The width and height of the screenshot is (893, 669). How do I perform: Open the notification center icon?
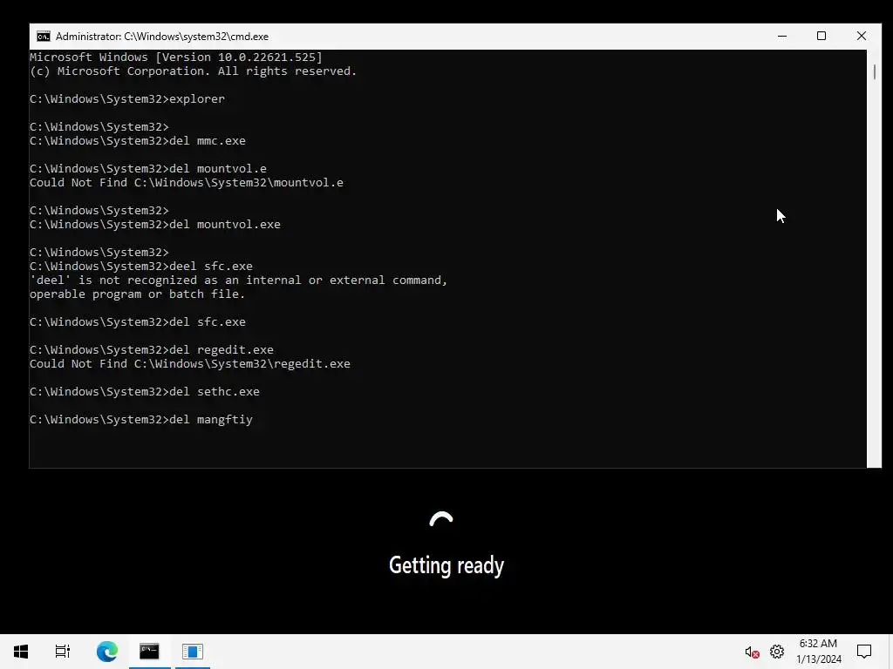tap(864, 652)
